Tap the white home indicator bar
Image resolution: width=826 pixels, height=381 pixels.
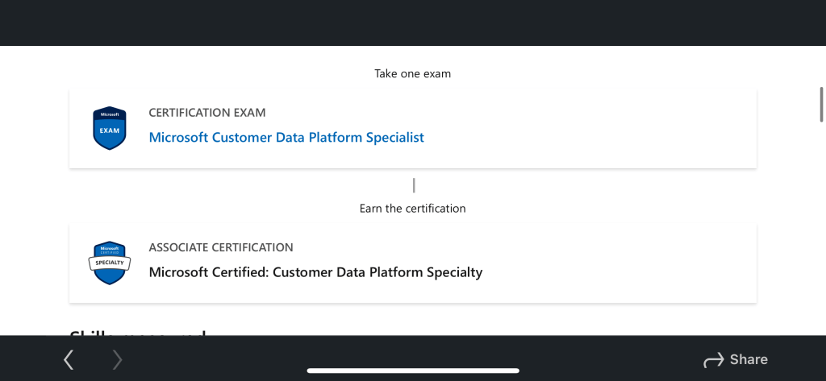pyautogui.click(x=412, y=371)
